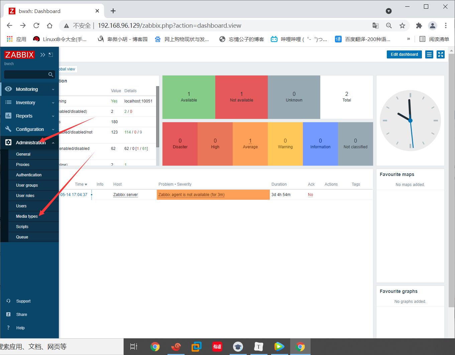Click the sidebar search input field
The width and height of the screenshot is (455, 355).
click(x=26, y=74)
